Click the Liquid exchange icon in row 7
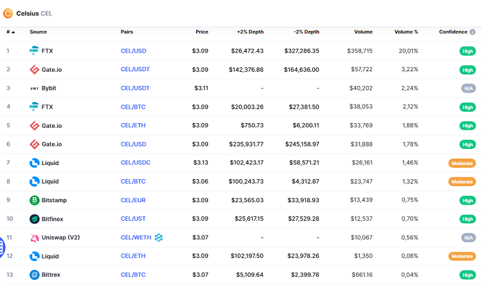This screenshot has height=285, width=482. pos(35,163)
